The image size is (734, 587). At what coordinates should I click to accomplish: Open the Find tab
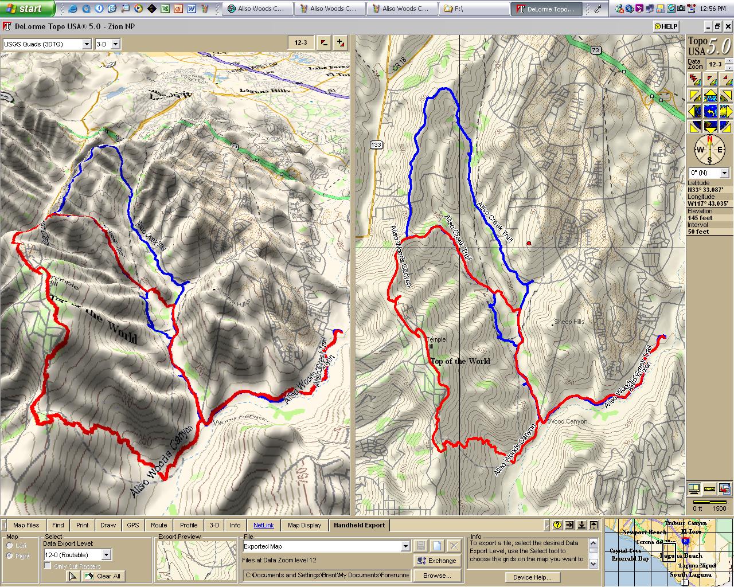coord(58,525)
